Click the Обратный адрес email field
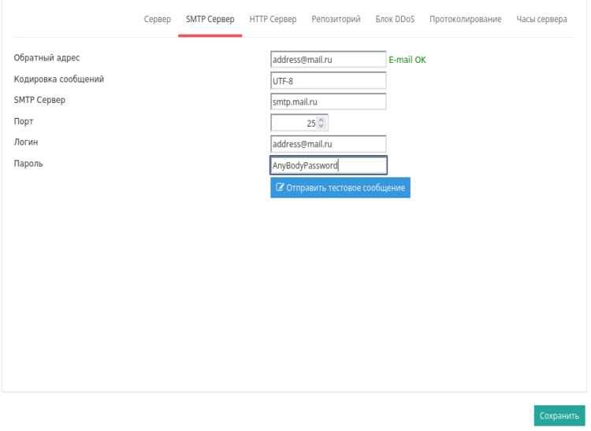Image resolution: width=591 pixels, height=431 pixels. [x=328, y=60]
